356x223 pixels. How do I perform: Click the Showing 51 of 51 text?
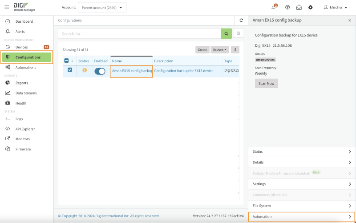pyautogui.click(x=75, y=49)
